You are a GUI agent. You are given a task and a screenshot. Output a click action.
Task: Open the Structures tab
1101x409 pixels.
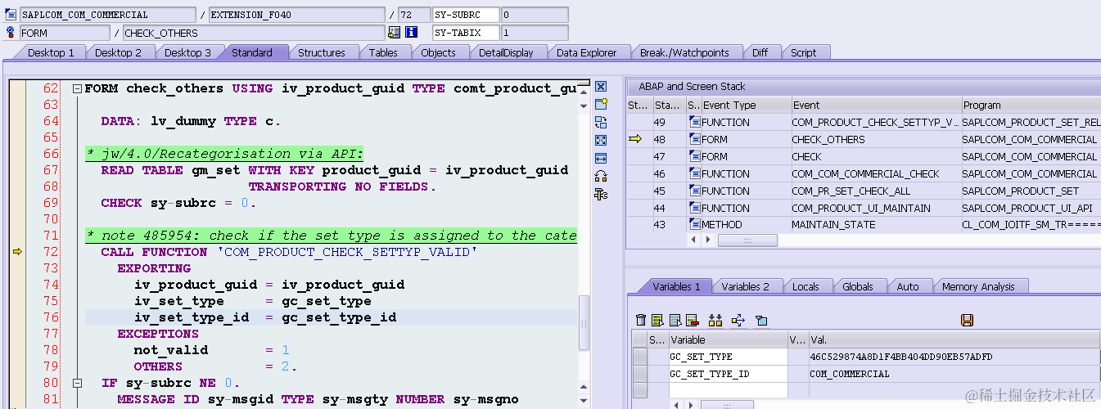[x=321, y=52]
